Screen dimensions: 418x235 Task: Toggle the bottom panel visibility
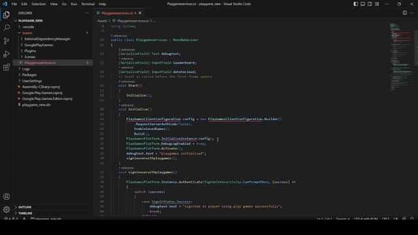point(363,4)
